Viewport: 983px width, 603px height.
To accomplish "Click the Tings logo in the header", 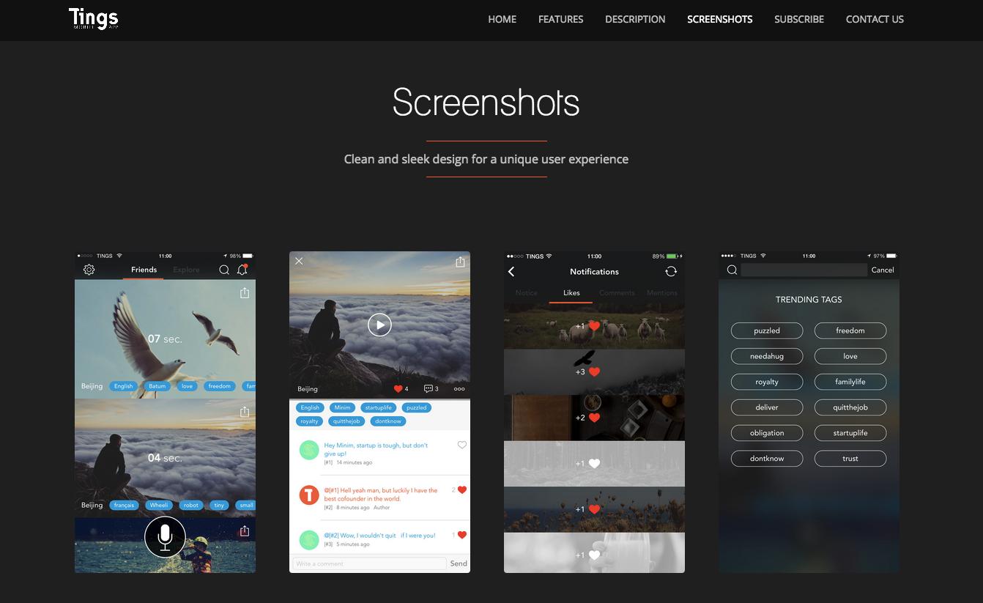I will pos(93,19).
